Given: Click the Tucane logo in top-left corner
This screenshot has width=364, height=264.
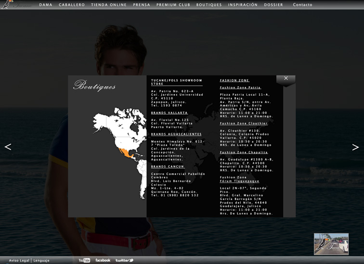Looking at the screenshot, I should (13, 5).
